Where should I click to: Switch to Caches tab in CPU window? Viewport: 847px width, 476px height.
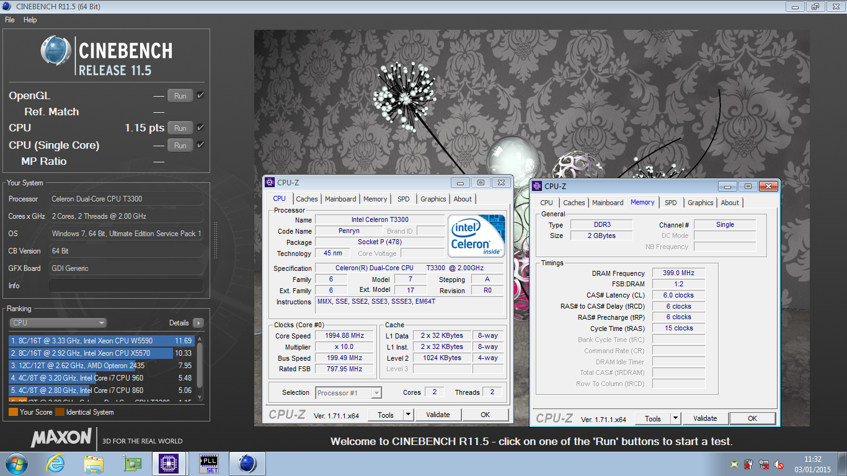(x=306, y=199)
